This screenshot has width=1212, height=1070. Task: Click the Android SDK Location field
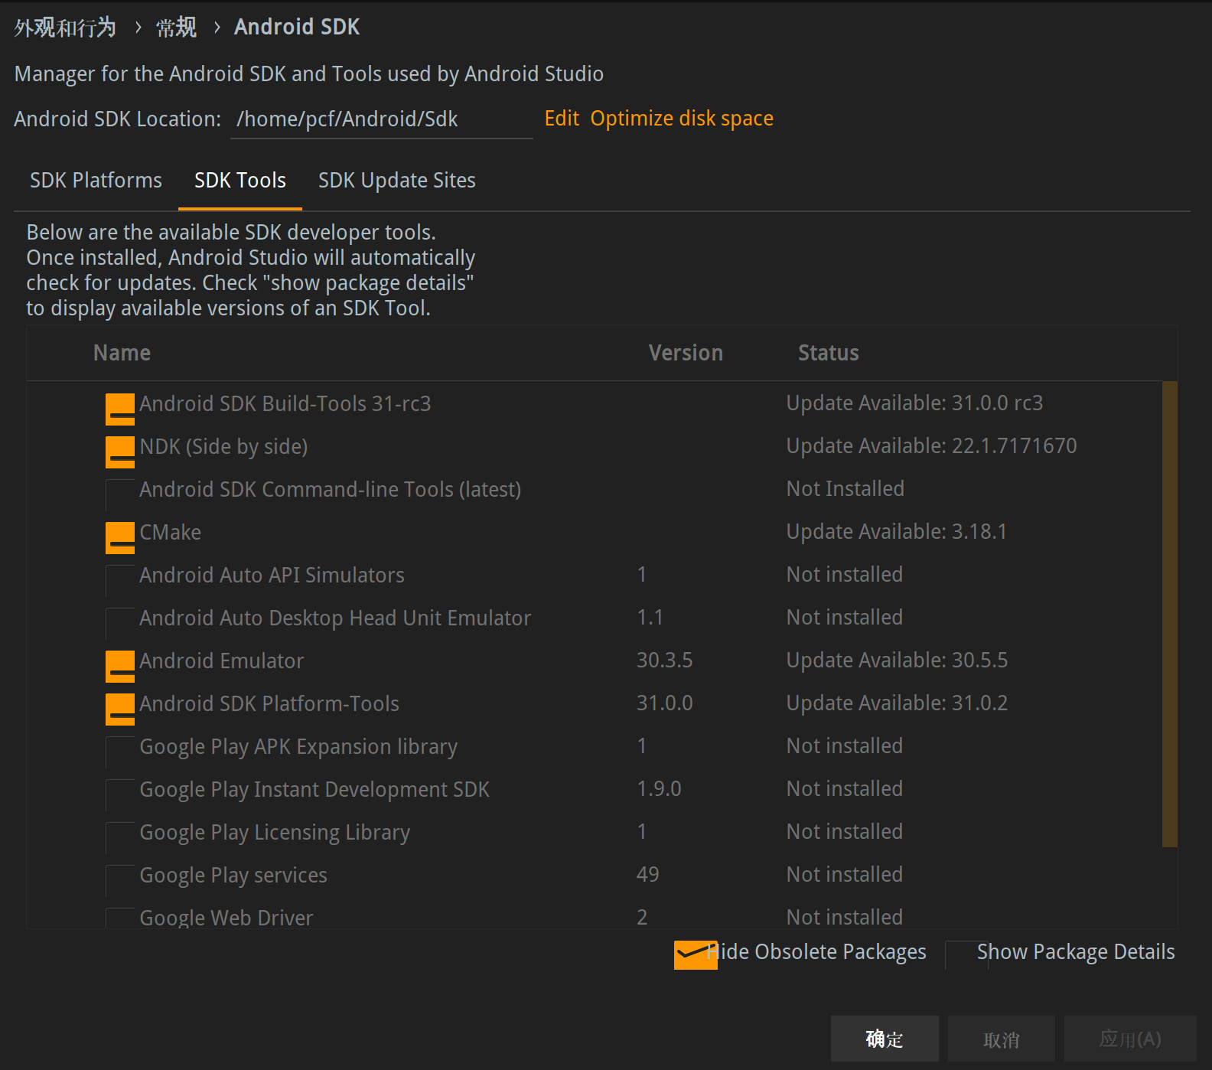coord(381,119)
